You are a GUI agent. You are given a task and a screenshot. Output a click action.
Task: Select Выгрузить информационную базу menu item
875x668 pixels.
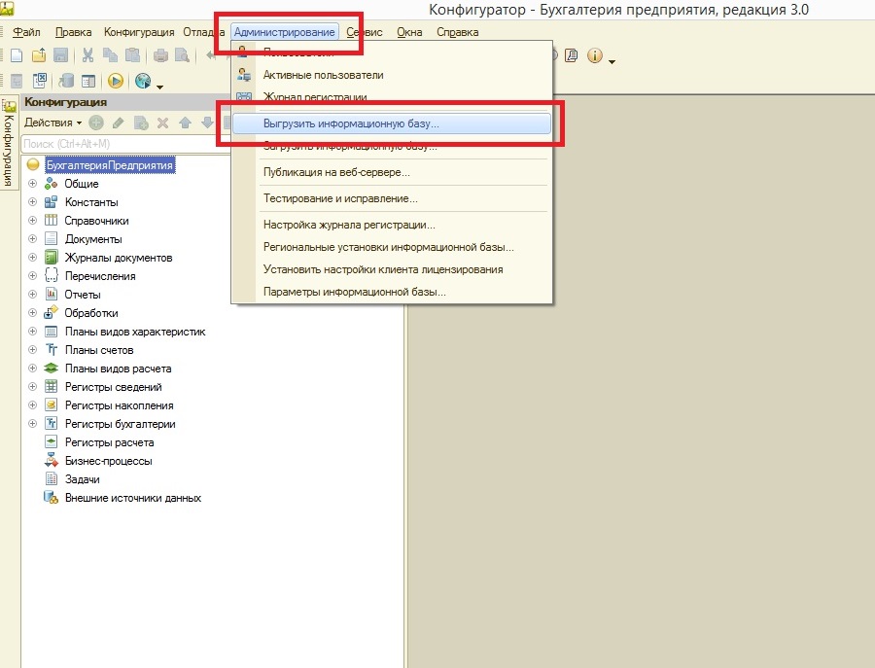click(x=351, y=124)
